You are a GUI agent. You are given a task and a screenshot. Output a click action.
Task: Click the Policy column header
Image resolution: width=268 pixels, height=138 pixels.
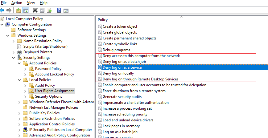coord(103,20)
